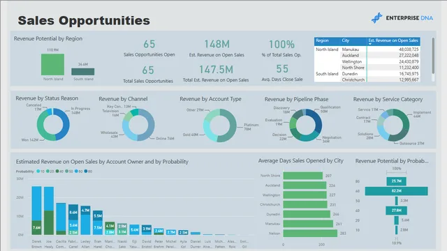Select the Television 16M channel label

pos(110,113)
